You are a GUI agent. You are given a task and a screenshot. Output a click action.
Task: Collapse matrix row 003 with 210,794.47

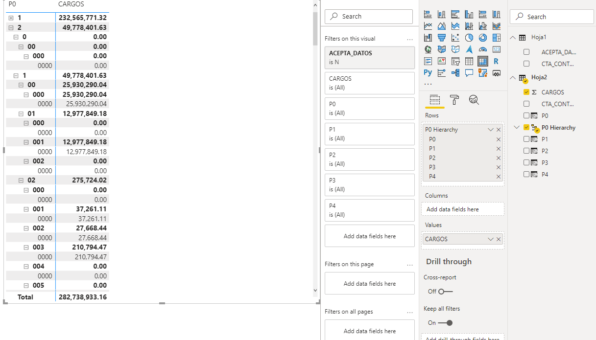(x=26, y=247)
